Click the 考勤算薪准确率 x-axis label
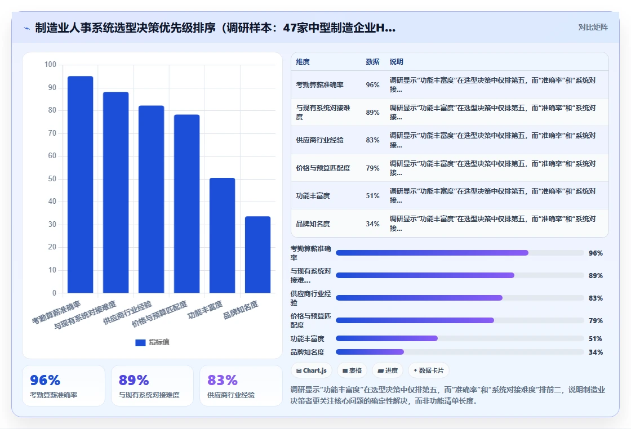631x429 pixels. point(57,312)
